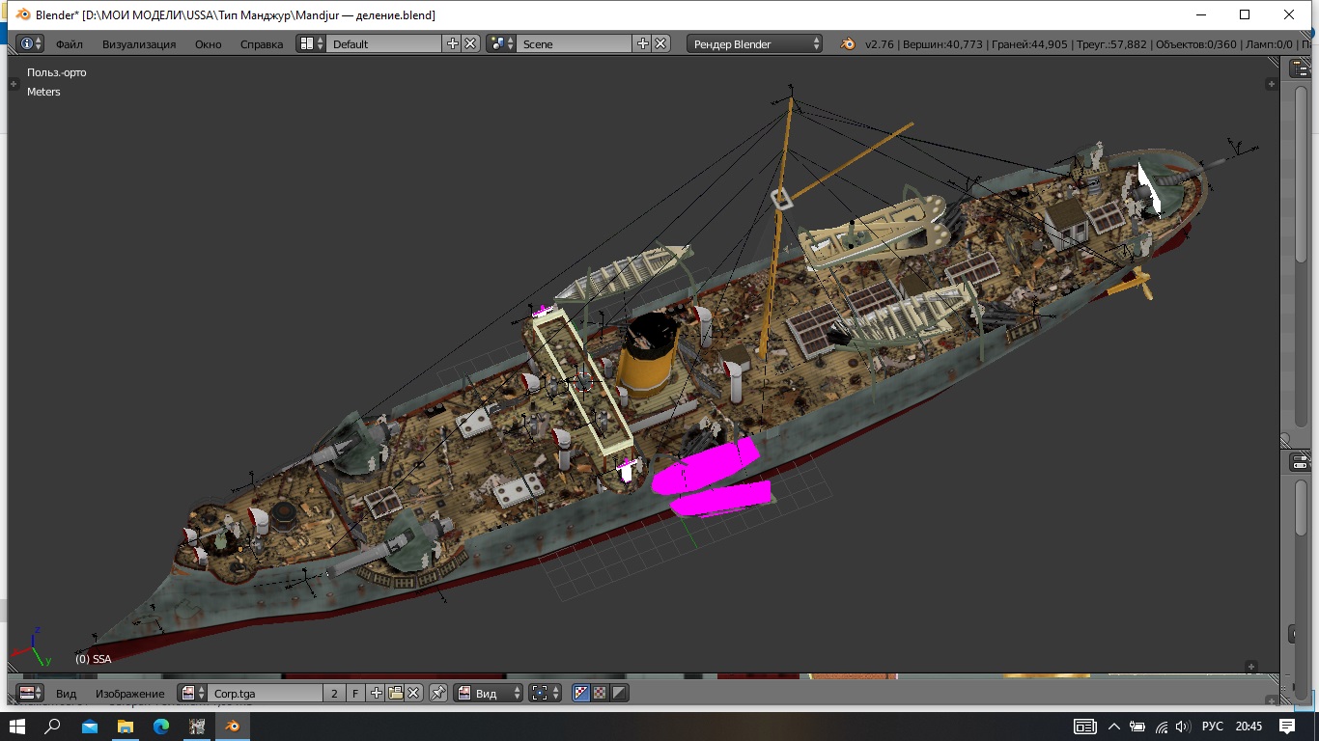
Task: Open the Info editor type selector
Action: pos(31,43)
